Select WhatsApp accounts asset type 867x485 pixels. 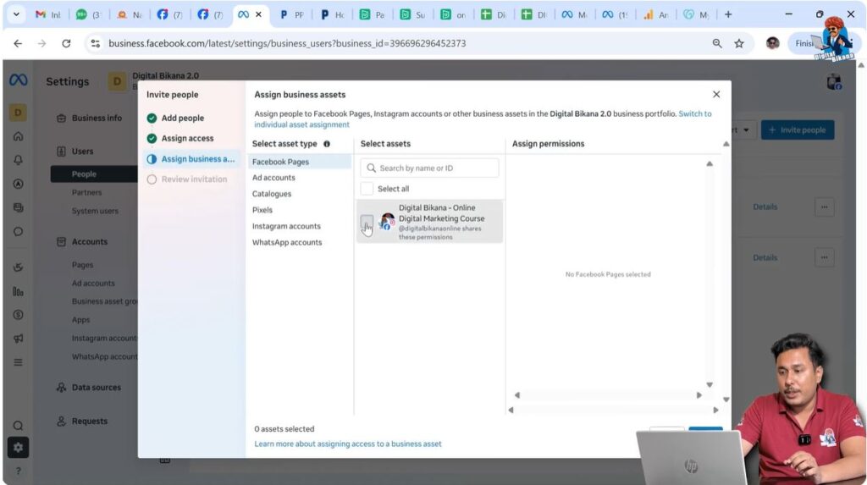coord(287,242)
